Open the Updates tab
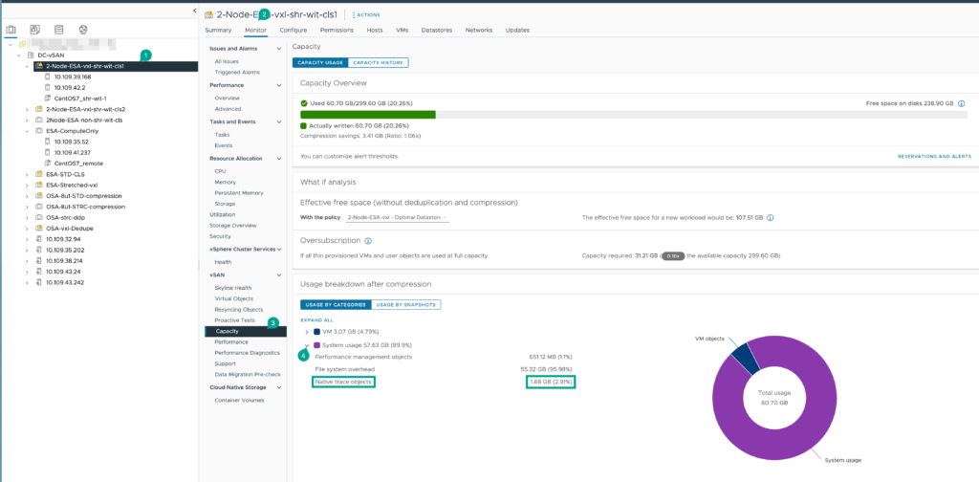The height and width of the screenshot is (482, 979). coord(517,30)
